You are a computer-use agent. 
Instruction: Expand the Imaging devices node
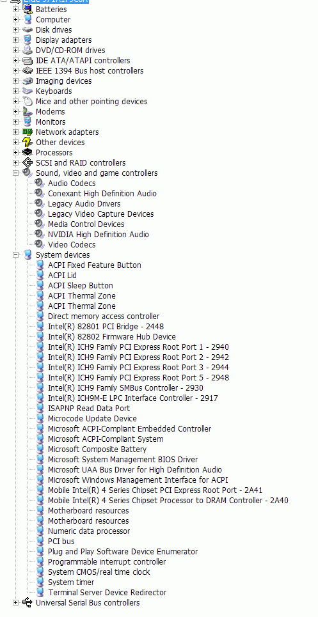tap(15, 81)
